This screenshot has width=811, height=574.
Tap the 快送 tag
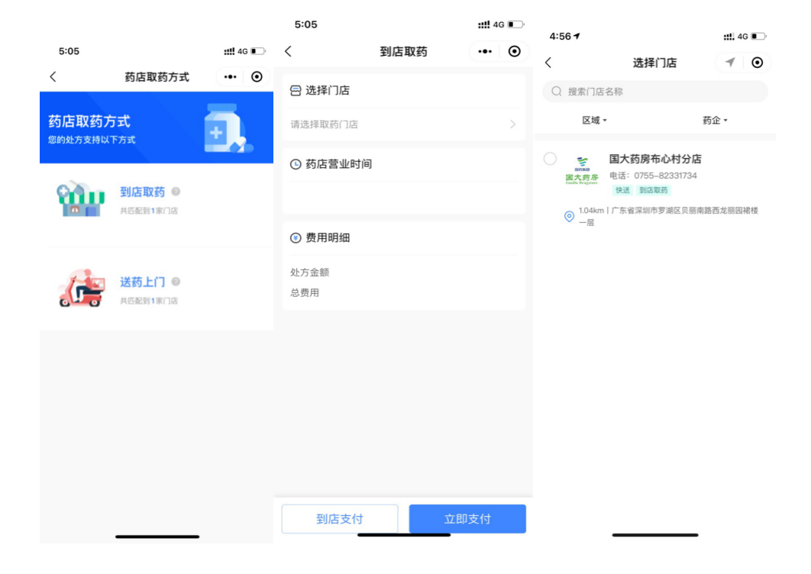[622, 190]
